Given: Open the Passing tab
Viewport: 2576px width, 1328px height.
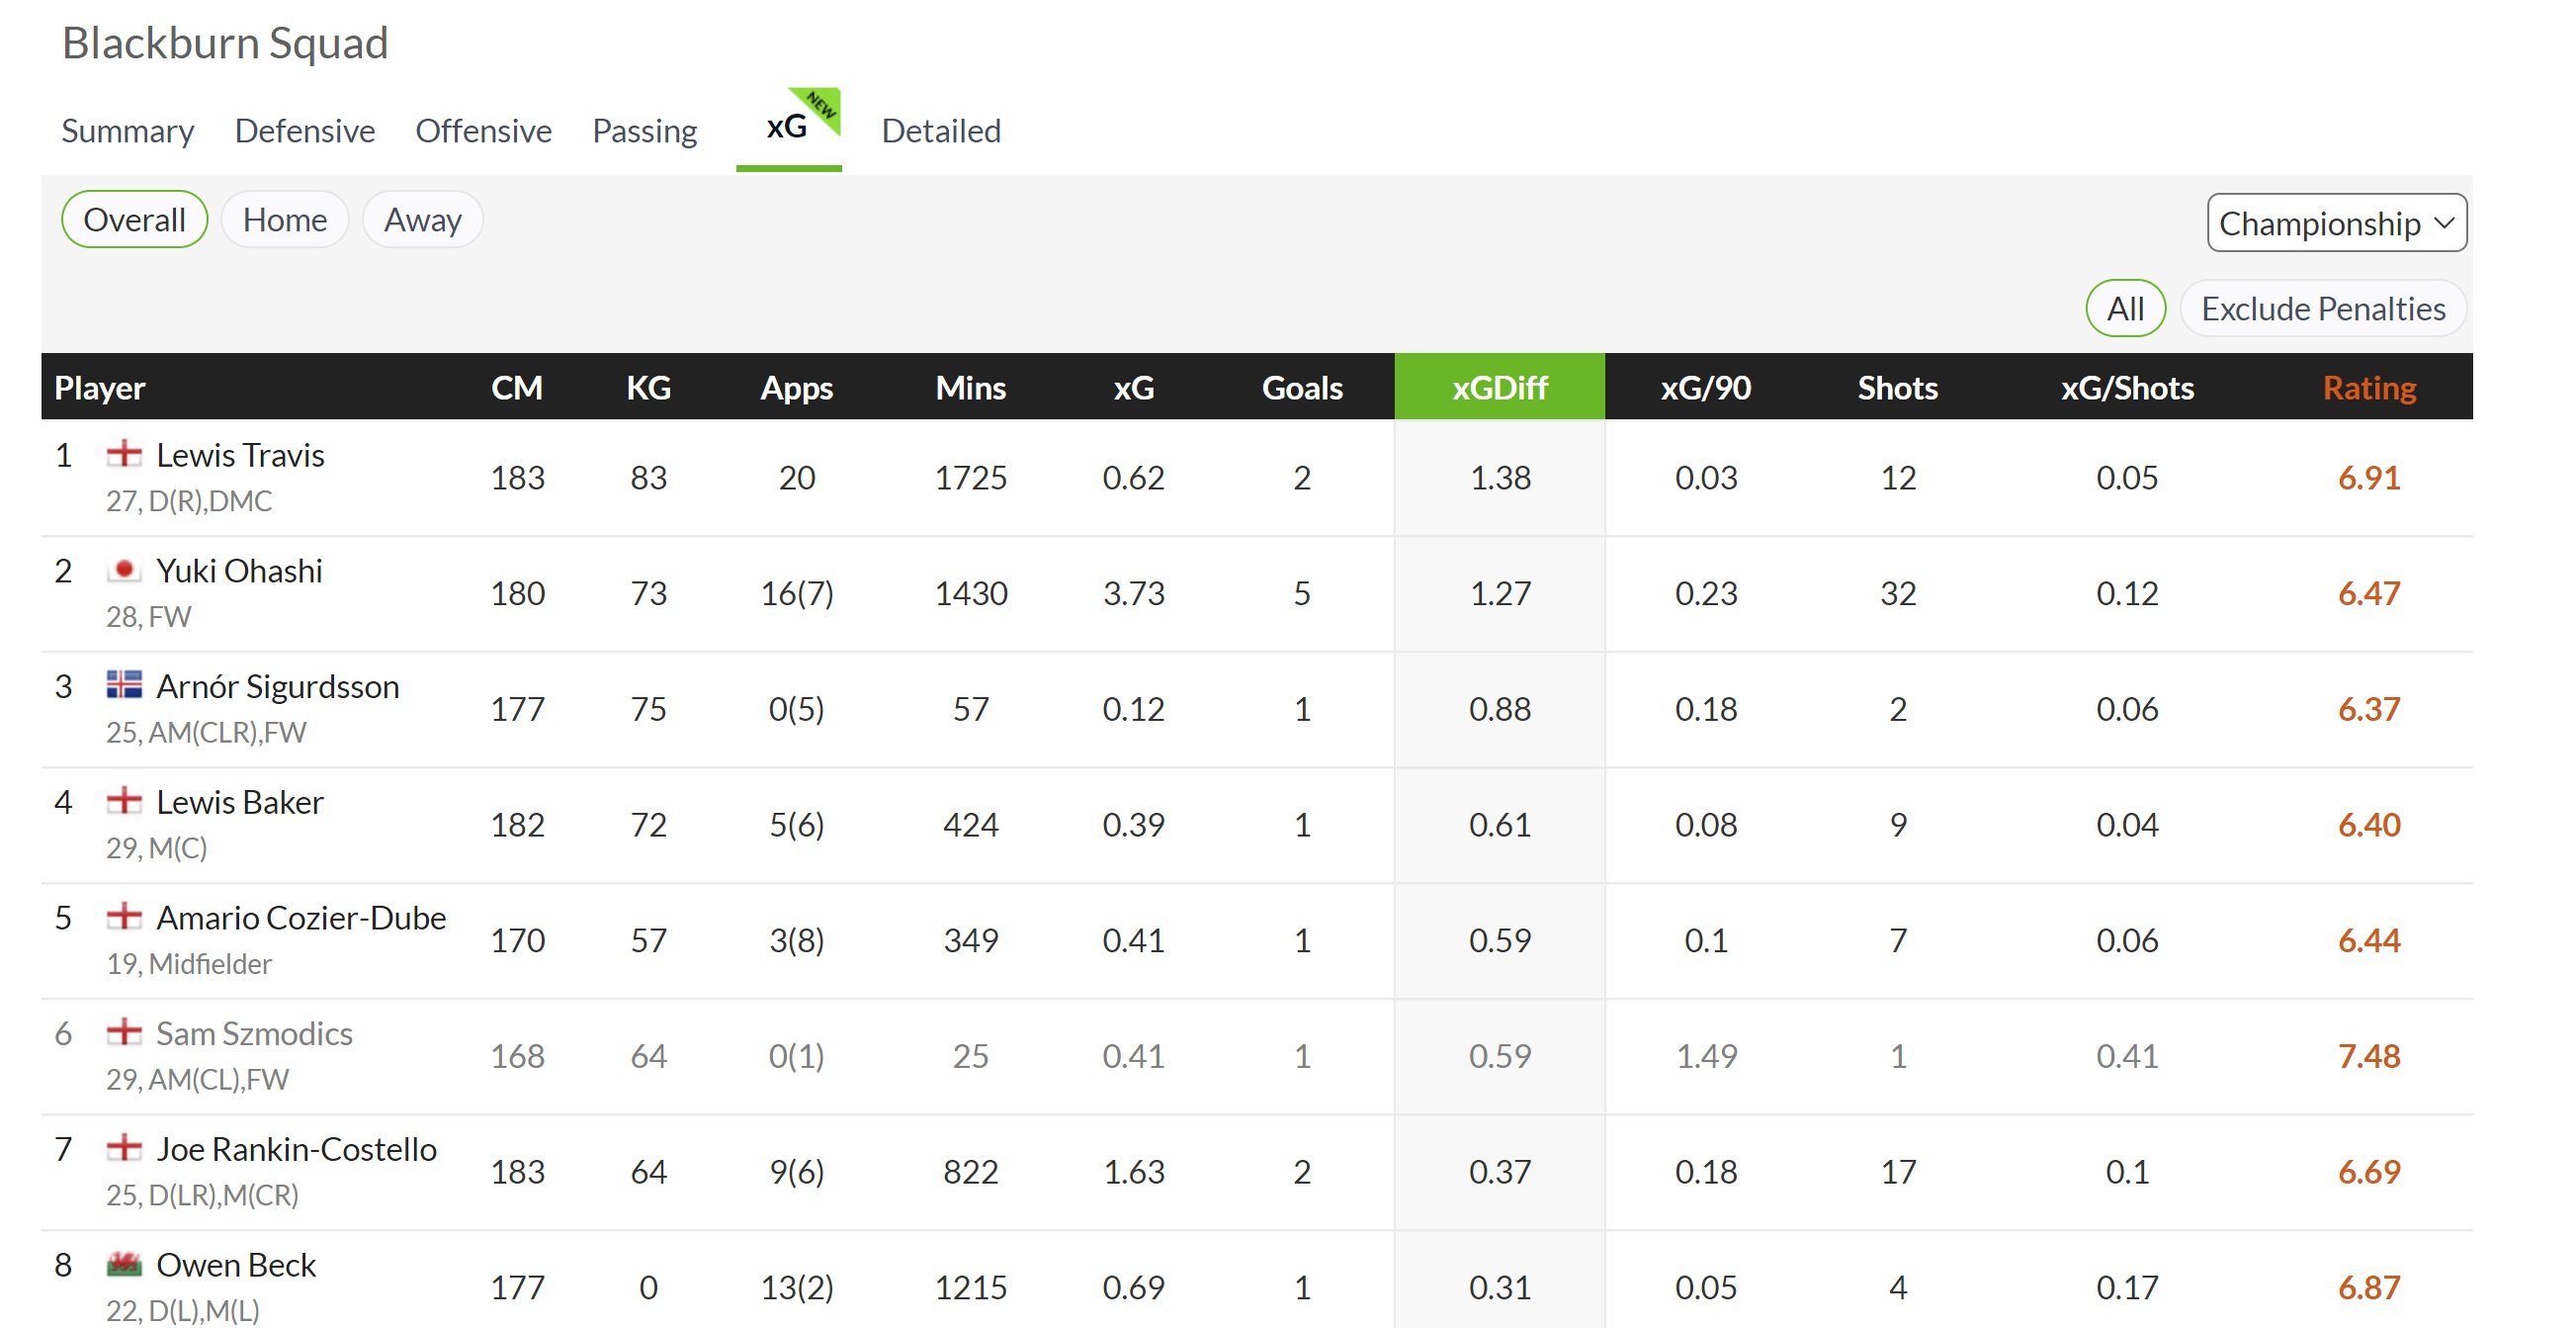Looking at the screenshot, I should point(645,130).
